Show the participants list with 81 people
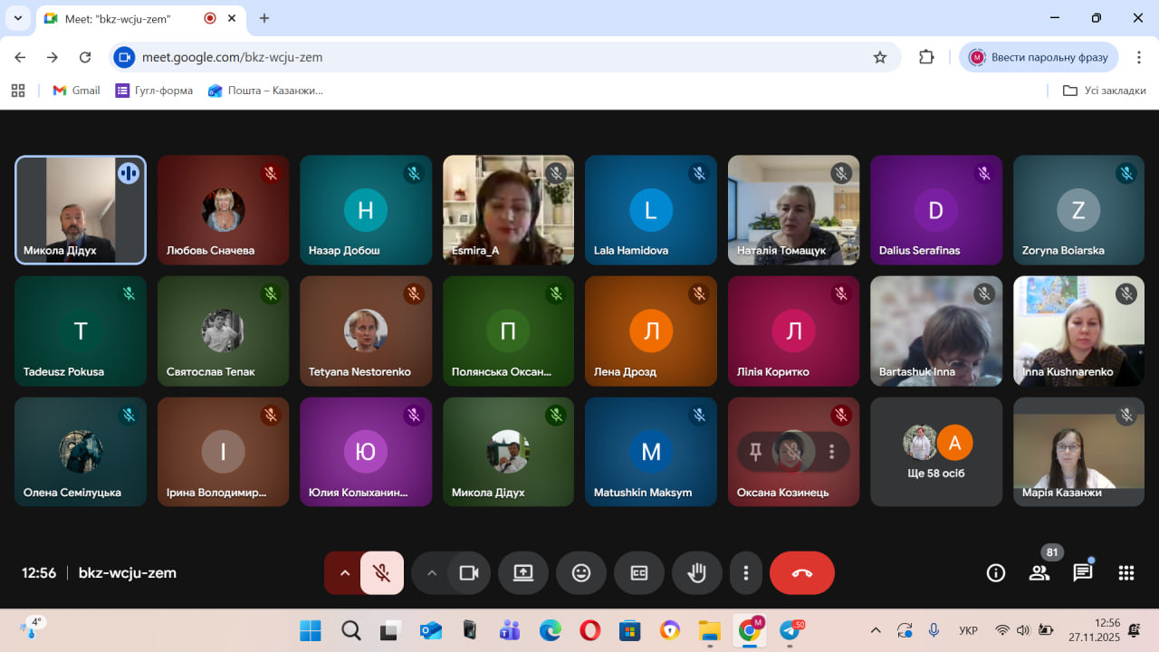The width and height of the screenshot is (1159, 652). (1039, 572)
